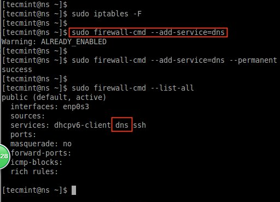Click the red-boxed dns service entry
280x202 pixels.
point(122,124)
